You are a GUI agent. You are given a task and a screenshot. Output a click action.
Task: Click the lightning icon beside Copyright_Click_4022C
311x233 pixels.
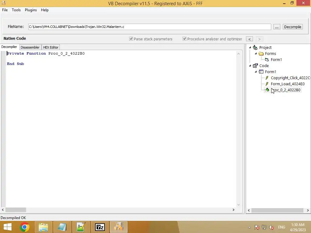(x=267, y=78)
